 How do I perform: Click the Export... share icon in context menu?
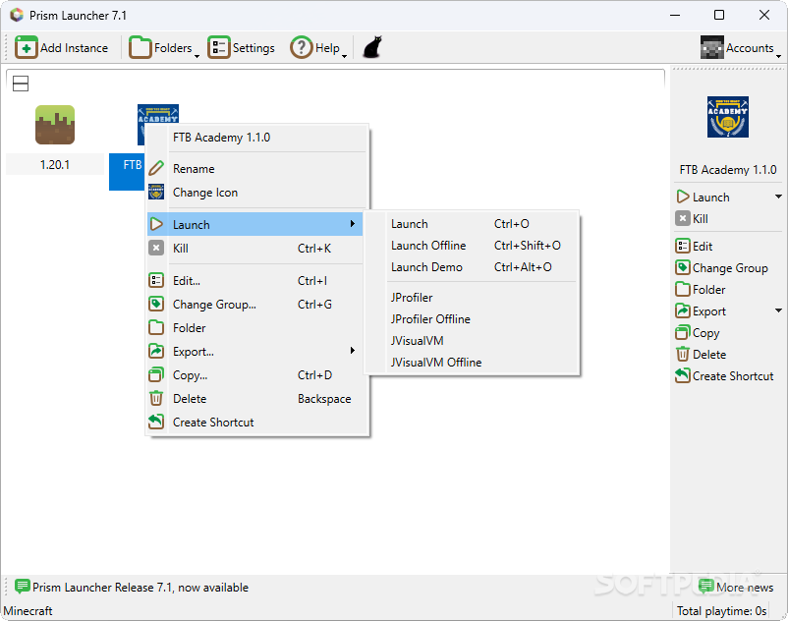pos(156,351)
